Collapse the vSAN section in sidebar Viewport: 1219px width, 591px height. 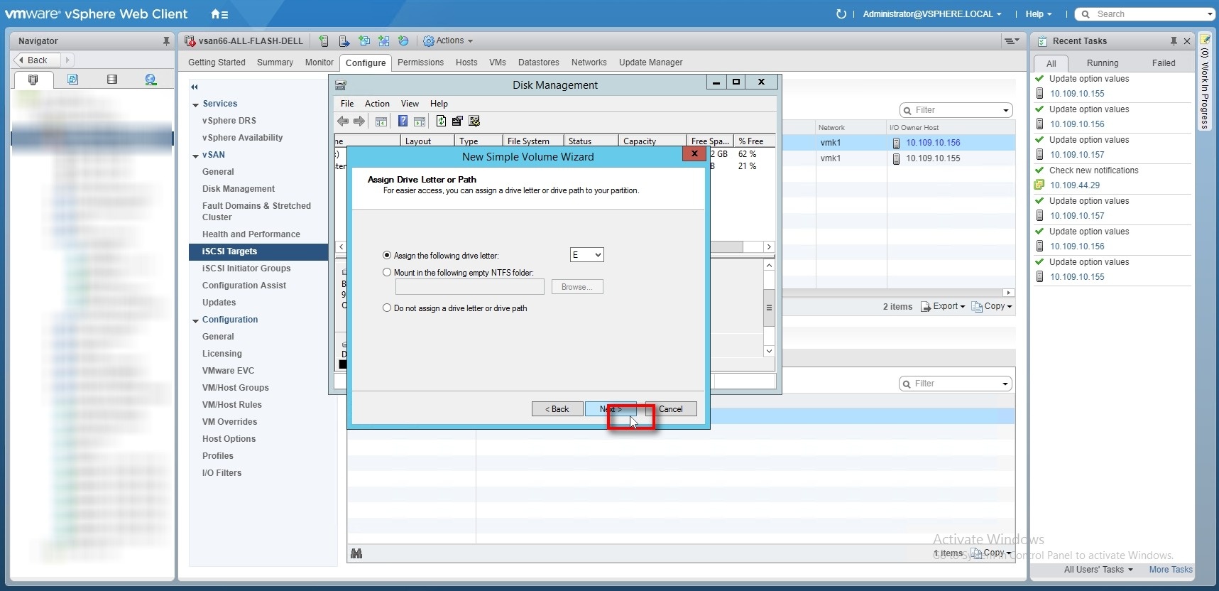point(195,156)
